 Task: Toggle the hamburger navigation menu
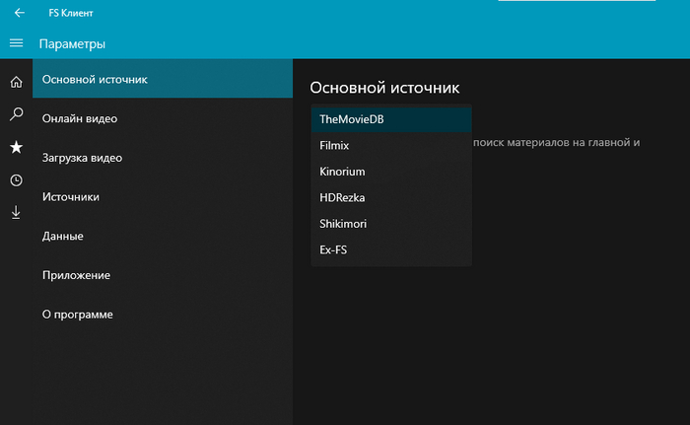click(x=16, y=43)
